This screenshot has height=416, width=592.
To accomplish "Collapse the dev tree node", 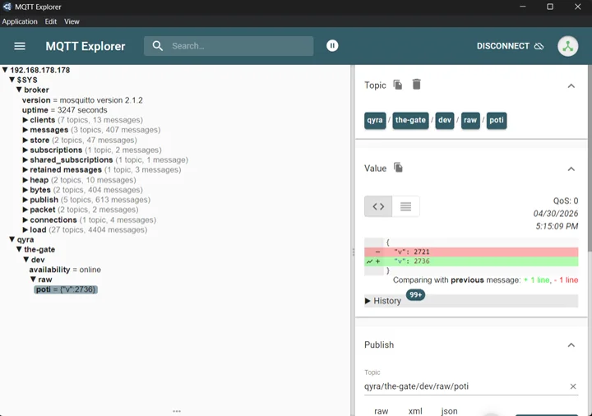I will click(26, 260).
